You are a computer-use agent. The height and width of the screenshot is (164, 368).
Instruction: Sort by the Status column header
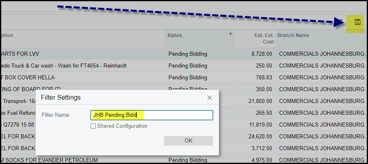[x=175, y=35]
